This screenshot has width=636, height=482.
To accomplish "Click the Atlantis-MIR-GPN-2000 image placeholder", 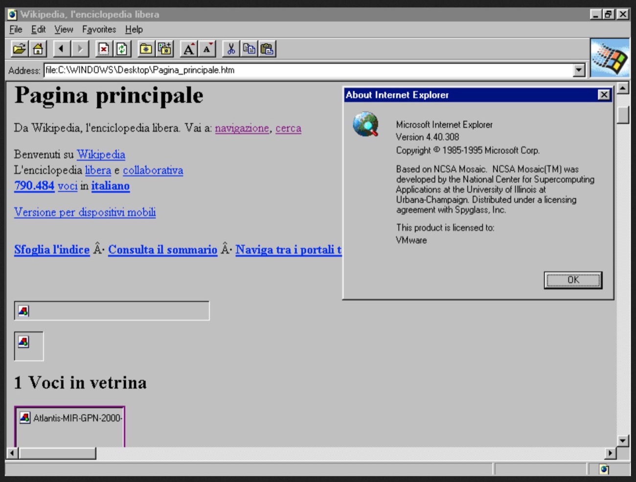I will point(70,426).
